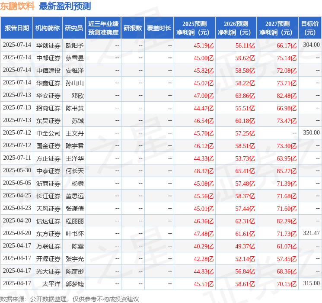Click target price 304.00

[311, 45]
